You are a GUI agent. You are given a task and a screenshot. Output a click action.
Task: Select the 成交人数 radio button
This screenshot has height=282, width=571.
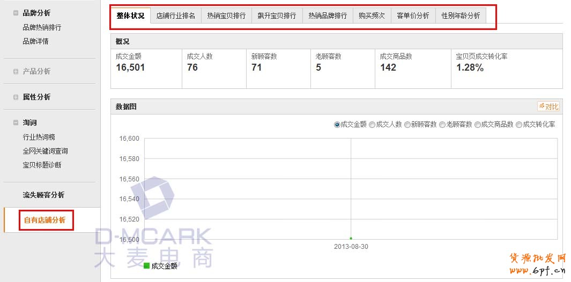click(x=372, y=125)
